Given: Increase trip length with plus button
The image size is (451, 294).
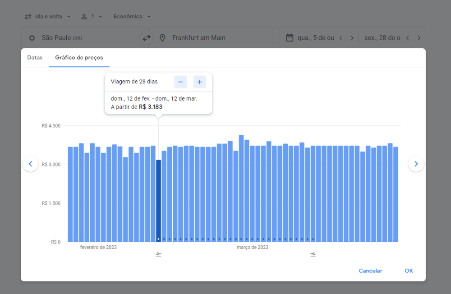Looking at the screenshot, I should coord(199,82).
